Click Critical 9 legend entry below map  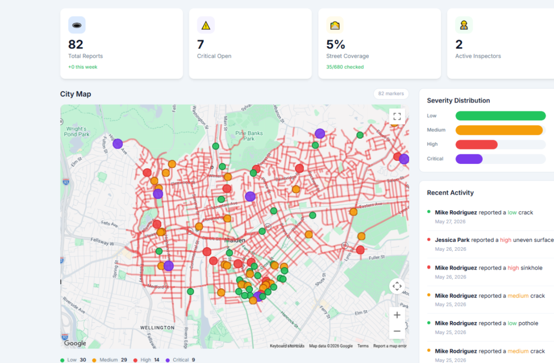click(180, 360)
